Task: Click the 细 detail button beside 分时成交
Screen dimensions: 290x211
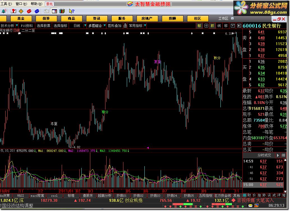Action: tap(283, 155)
